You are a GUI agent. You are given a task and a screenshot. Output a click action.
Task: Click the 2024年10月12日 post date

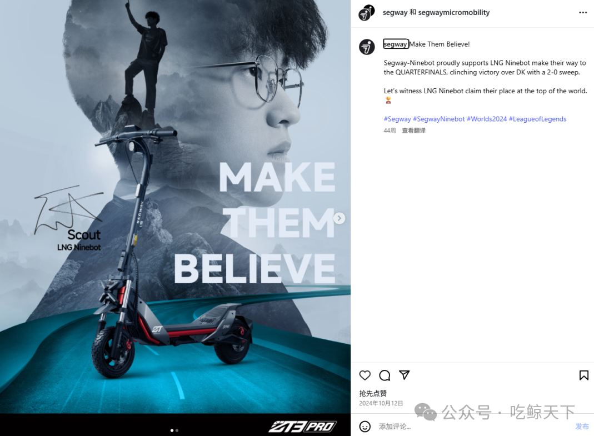381,403
